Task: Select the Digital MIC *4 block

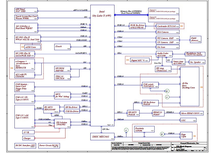Action: (140, 60)
